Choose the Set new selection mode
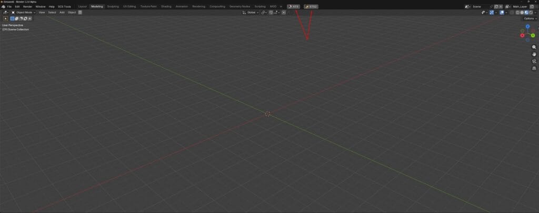539x213 pixels. (x=12, y=18)
